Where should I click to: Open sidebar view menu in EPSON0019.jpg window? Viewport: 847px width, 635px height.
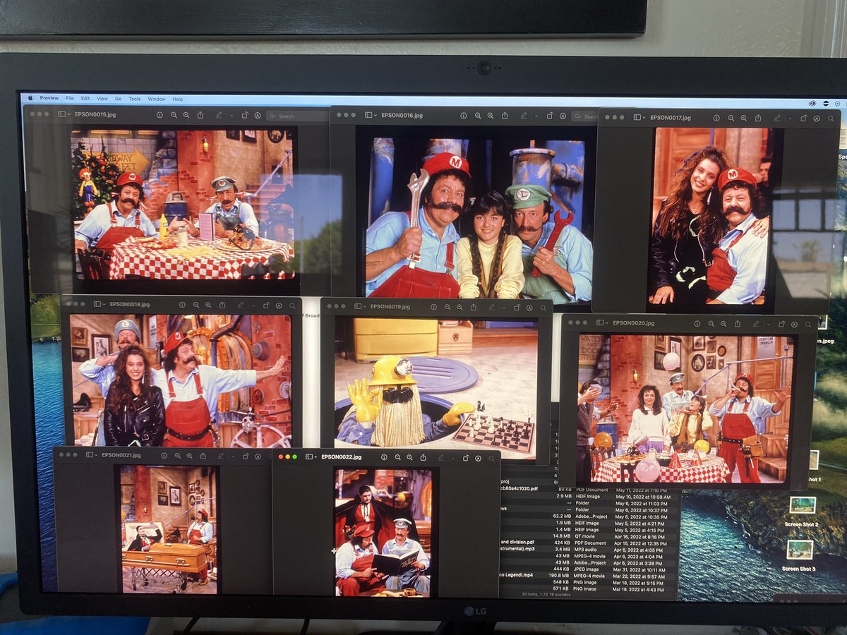(360, 306)
